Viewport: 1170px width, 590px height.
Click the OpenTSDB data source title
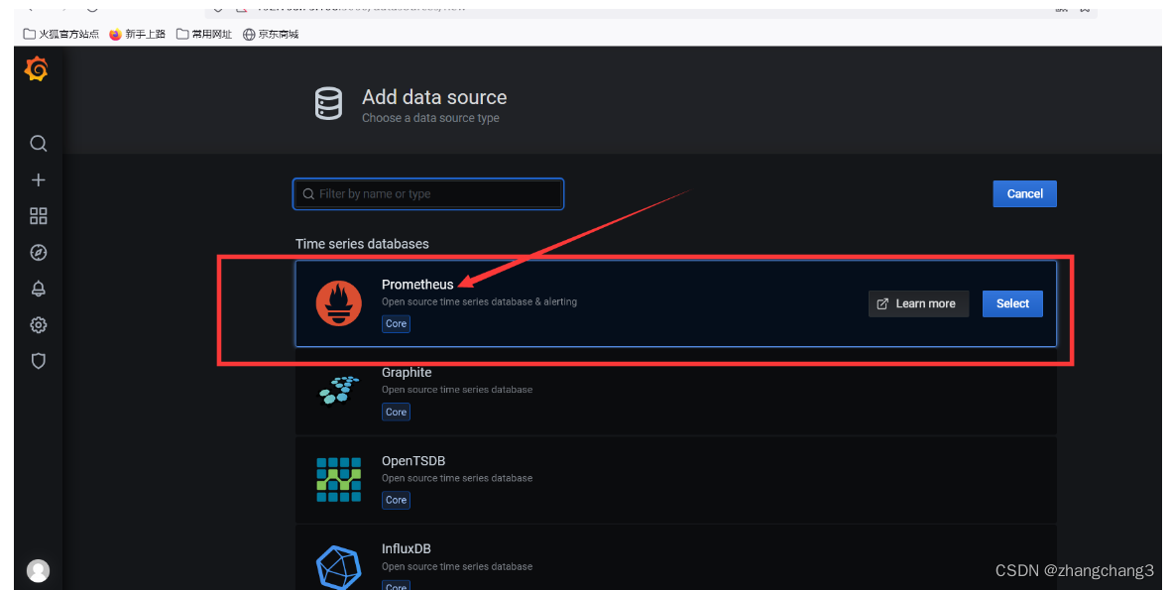tap(413, 461)
